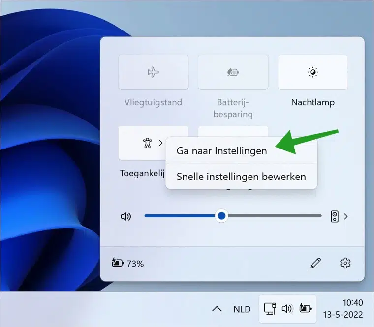The image size is (374, 327).
Task: Click the taskbar battery icon
Action: [305, 308]
